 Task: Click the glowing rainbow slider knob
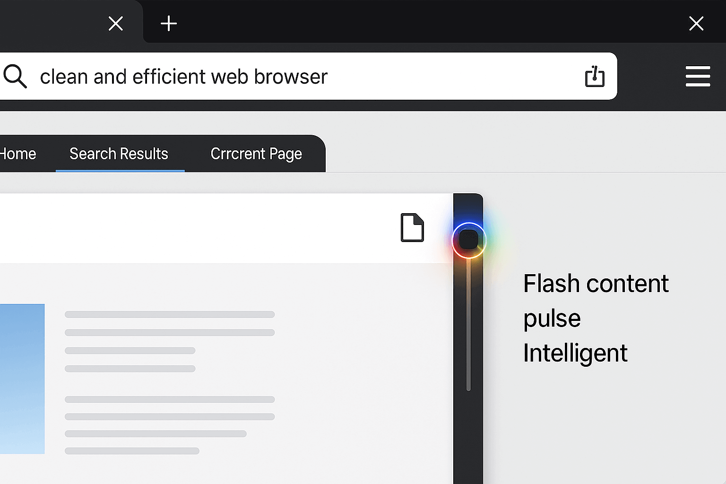(x=468, y=240)
